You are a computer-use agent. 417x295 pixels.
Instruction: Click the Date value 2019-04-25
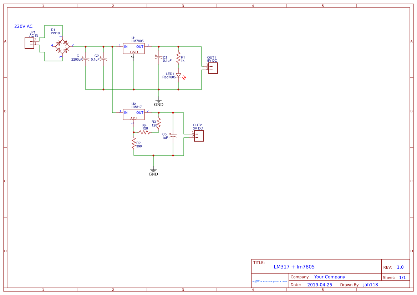click(320, 285)
